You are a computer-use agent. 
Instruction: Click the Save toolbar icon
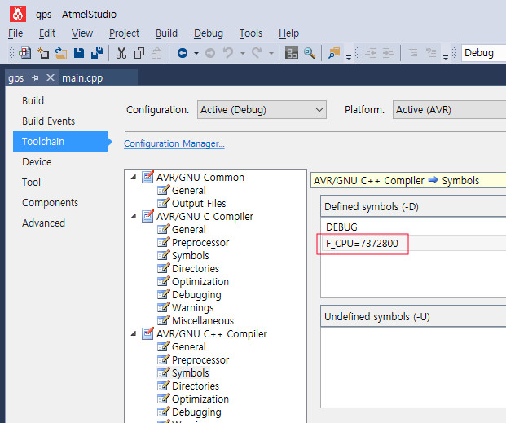tap(79, 53)
